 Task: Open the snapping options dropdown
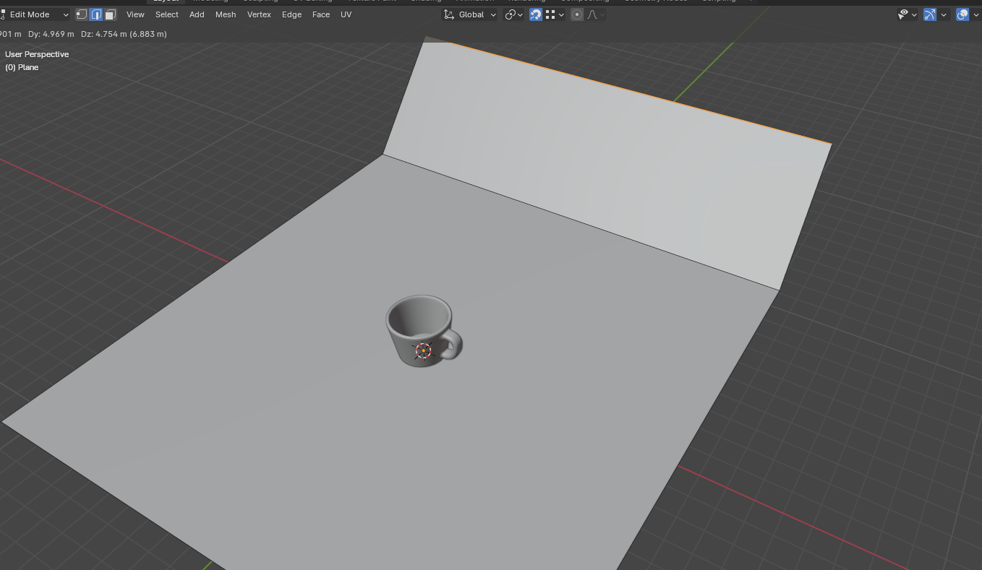click(x=555, y=14)
